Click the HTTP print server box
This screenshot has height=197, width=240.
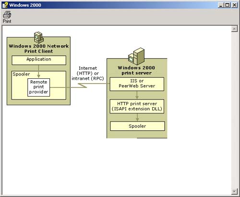pyautogui.click(x=137, y=106)
